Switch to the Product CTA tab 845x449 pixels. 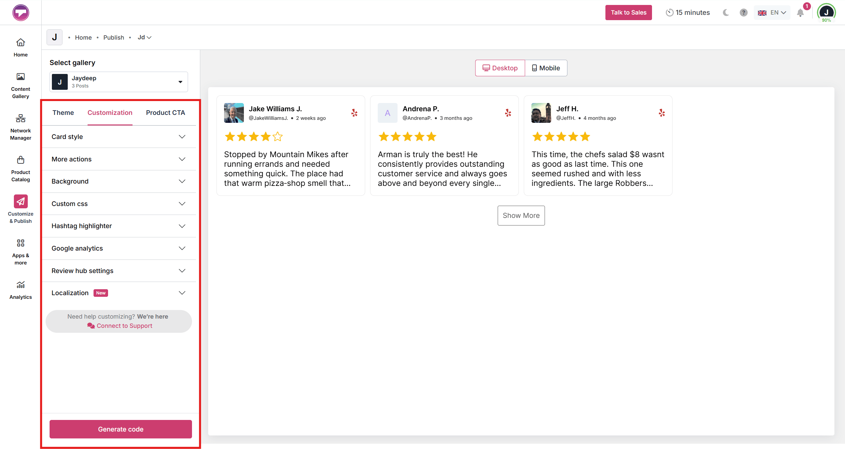[166, 113]
